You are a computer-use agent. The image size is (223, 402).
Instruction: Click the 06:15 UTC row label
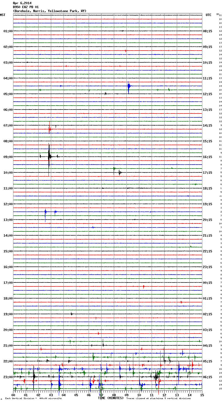tap(208, 377)
